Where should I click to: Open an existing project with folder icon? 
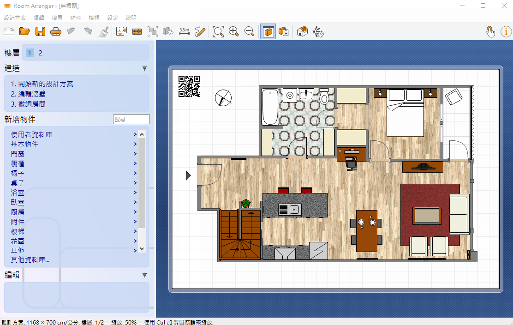24,31
